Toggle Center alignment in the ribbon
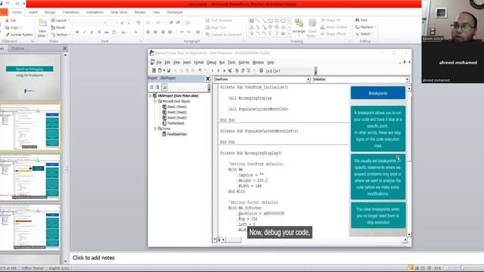The height and width of the screenshot is (272, 484). [x=155, y=32]
